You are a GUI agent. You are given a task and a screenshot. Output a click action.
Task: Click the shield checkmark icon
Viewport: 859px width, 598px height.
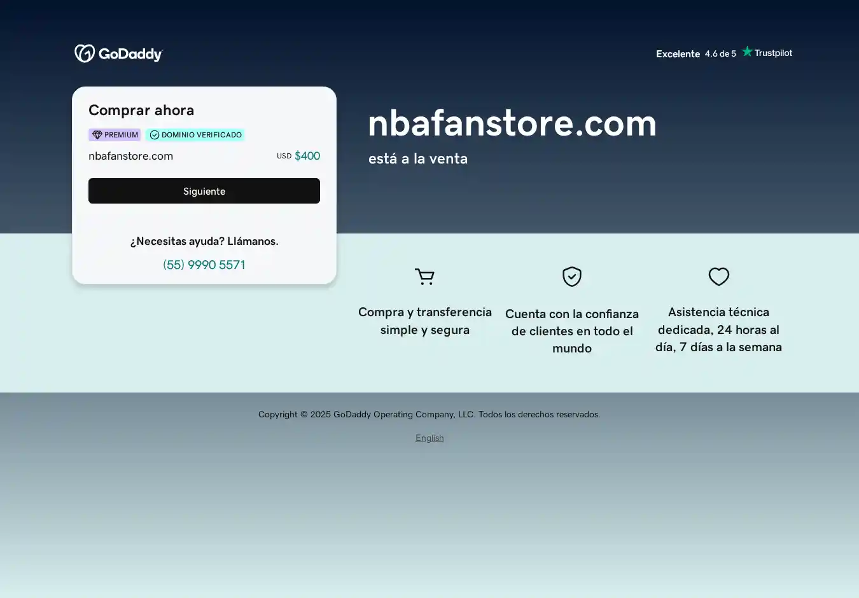tap(571, 277)
